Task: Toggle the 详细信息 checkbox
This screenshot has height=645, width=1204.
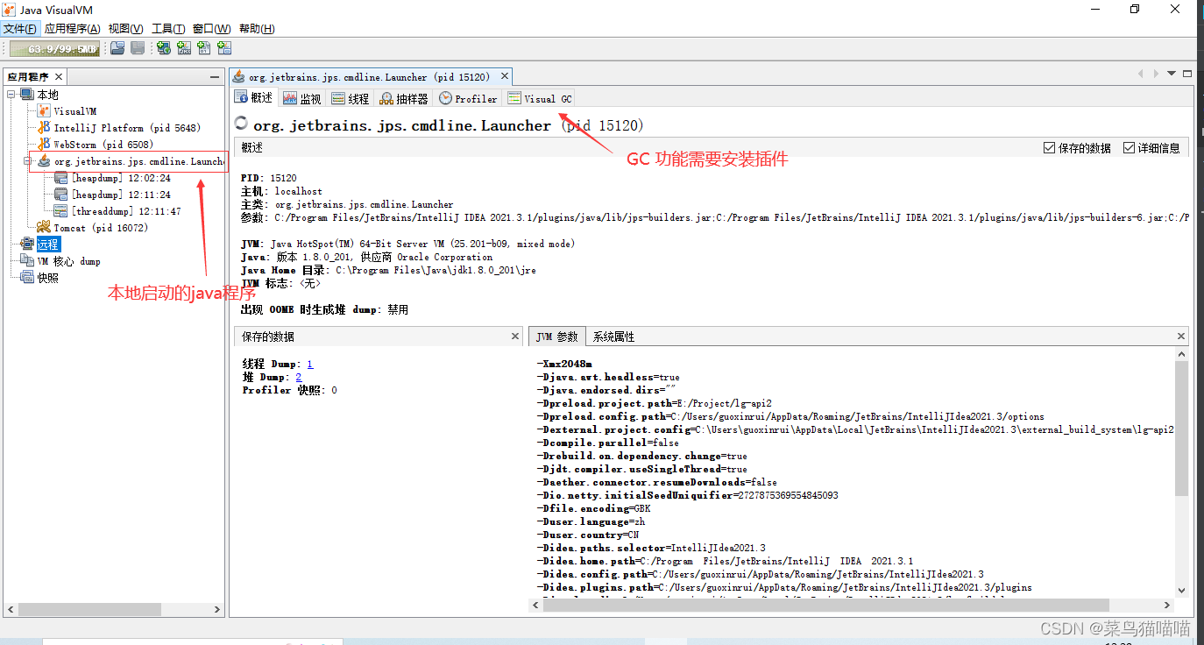Action: coord(1129,148)
